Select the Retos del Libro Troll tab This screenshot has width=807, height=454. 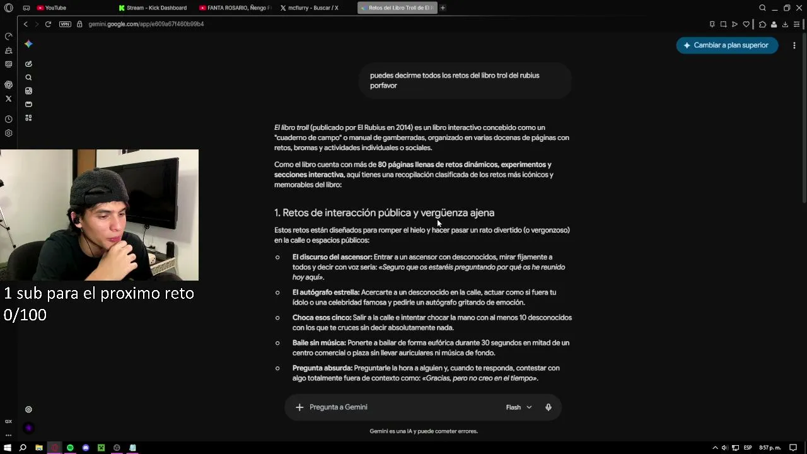tap(397, 8)
